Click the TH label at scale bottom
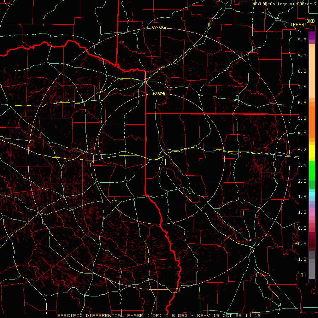The width and height of the screenshot is (318, 318). coord(304,275)
